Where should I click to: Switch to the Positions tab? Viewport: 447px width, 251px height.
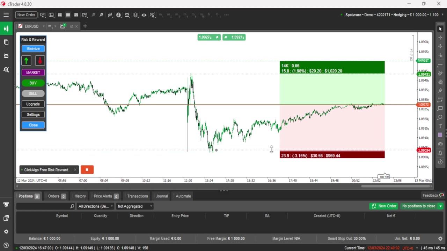pyautogui.click(x=29, y=196)
